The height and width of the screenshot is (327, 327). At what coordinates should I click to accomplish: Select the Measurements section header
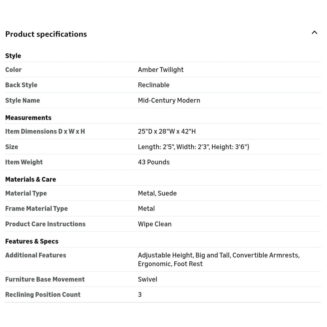click(28, 118)
